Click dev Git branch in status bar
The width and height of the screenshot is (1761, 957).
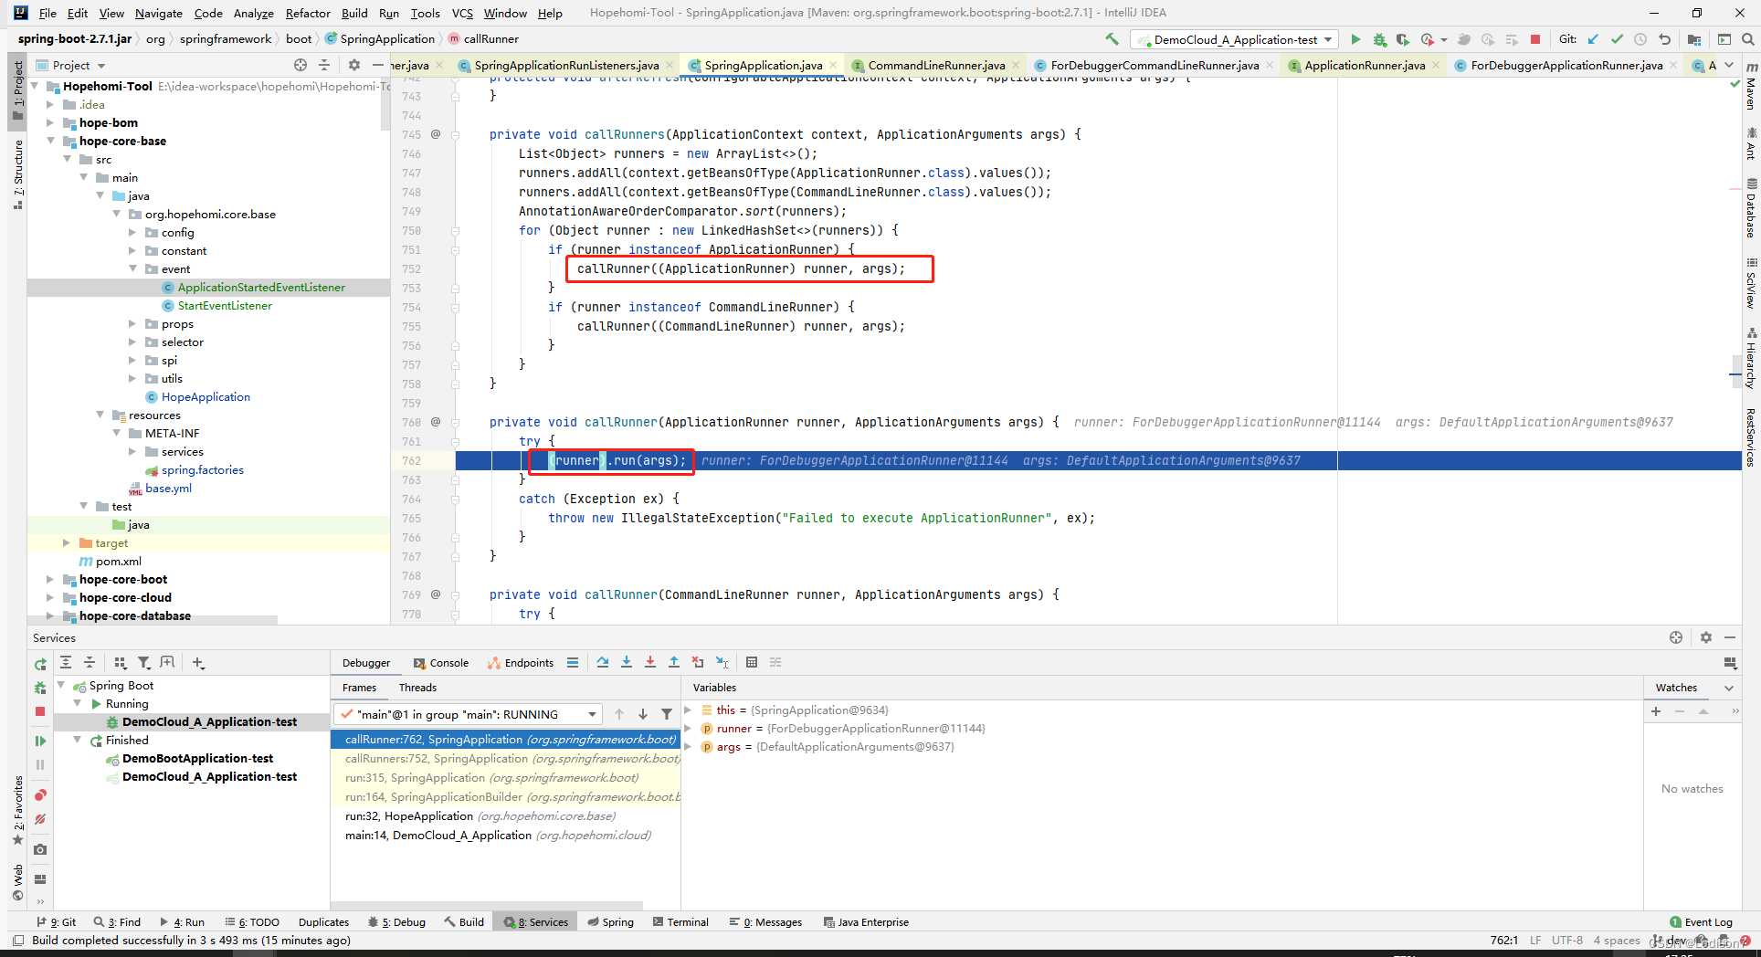pyautogui.click(x=1670, y=941)
